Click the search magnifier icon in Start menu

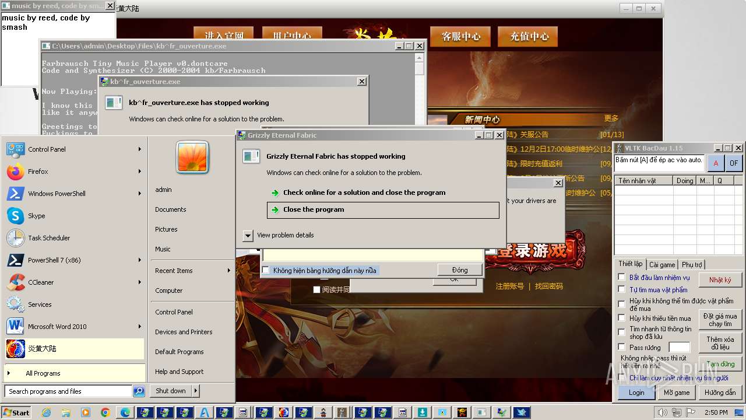click(x=139, y=391)
